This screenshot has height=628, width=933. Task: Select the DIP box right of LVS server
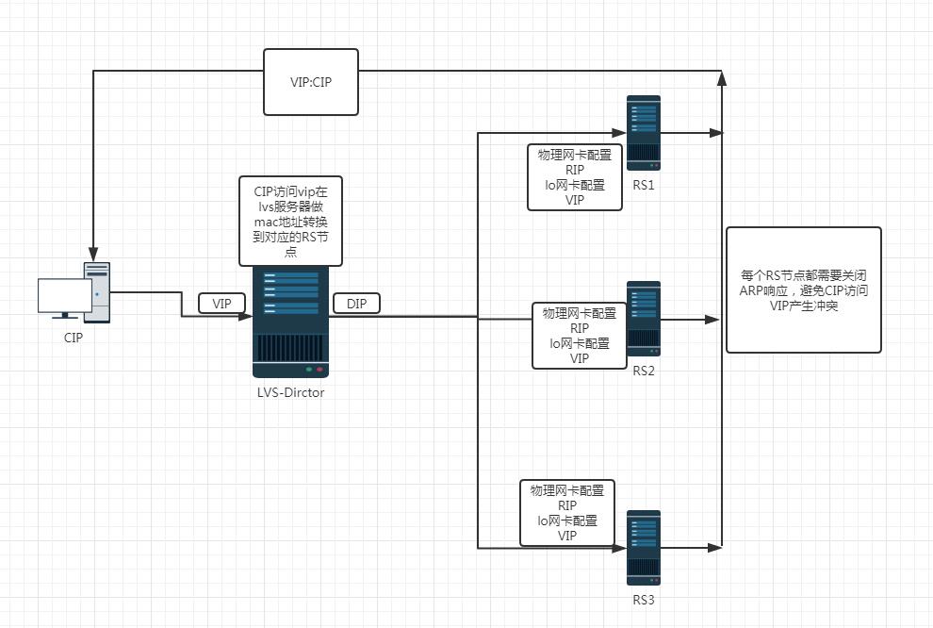(356, 304)
